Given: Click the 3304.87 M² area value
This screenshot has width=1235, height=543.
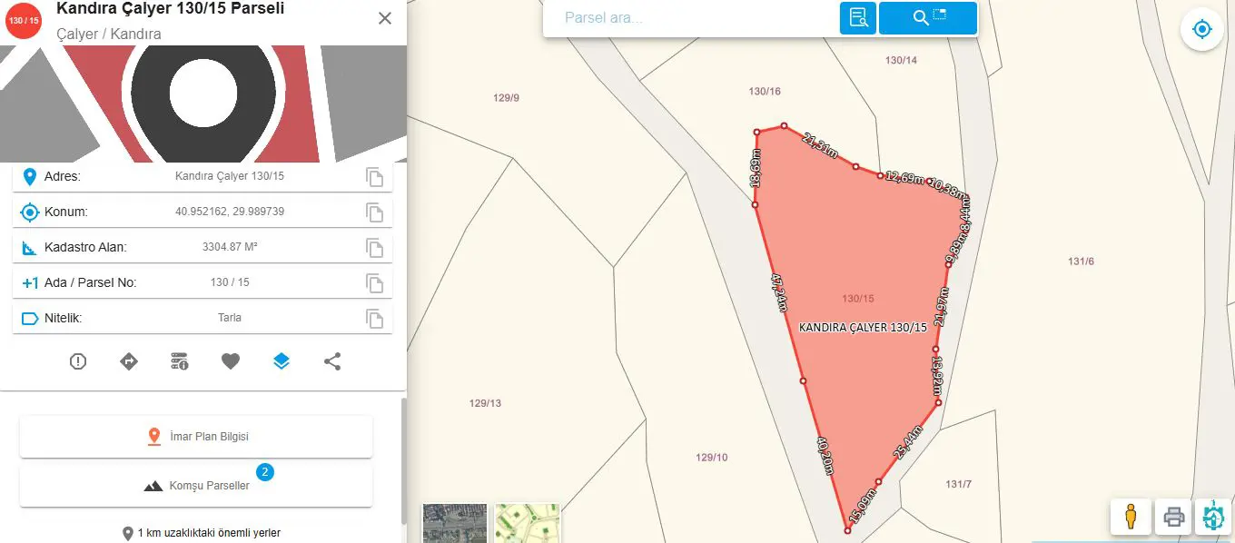Looking at the screenshot, I should (x=230, y=247).
